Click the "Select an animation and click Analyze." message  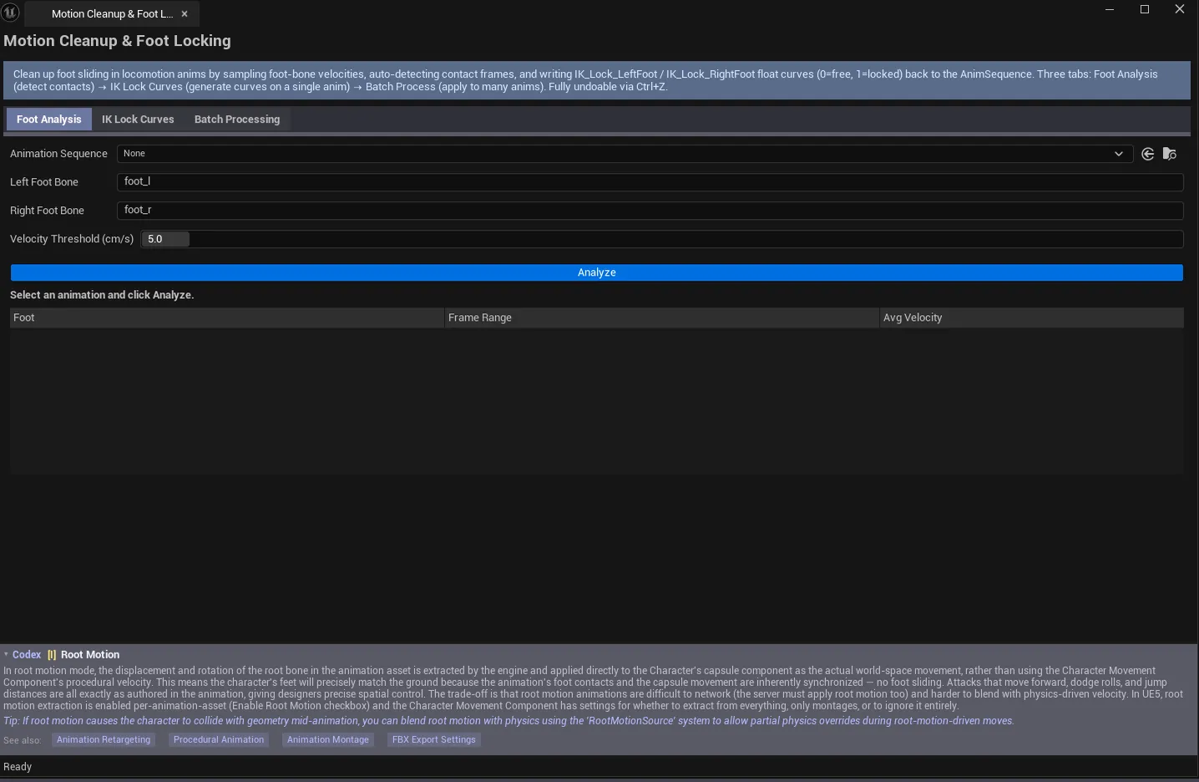[102, 295]
